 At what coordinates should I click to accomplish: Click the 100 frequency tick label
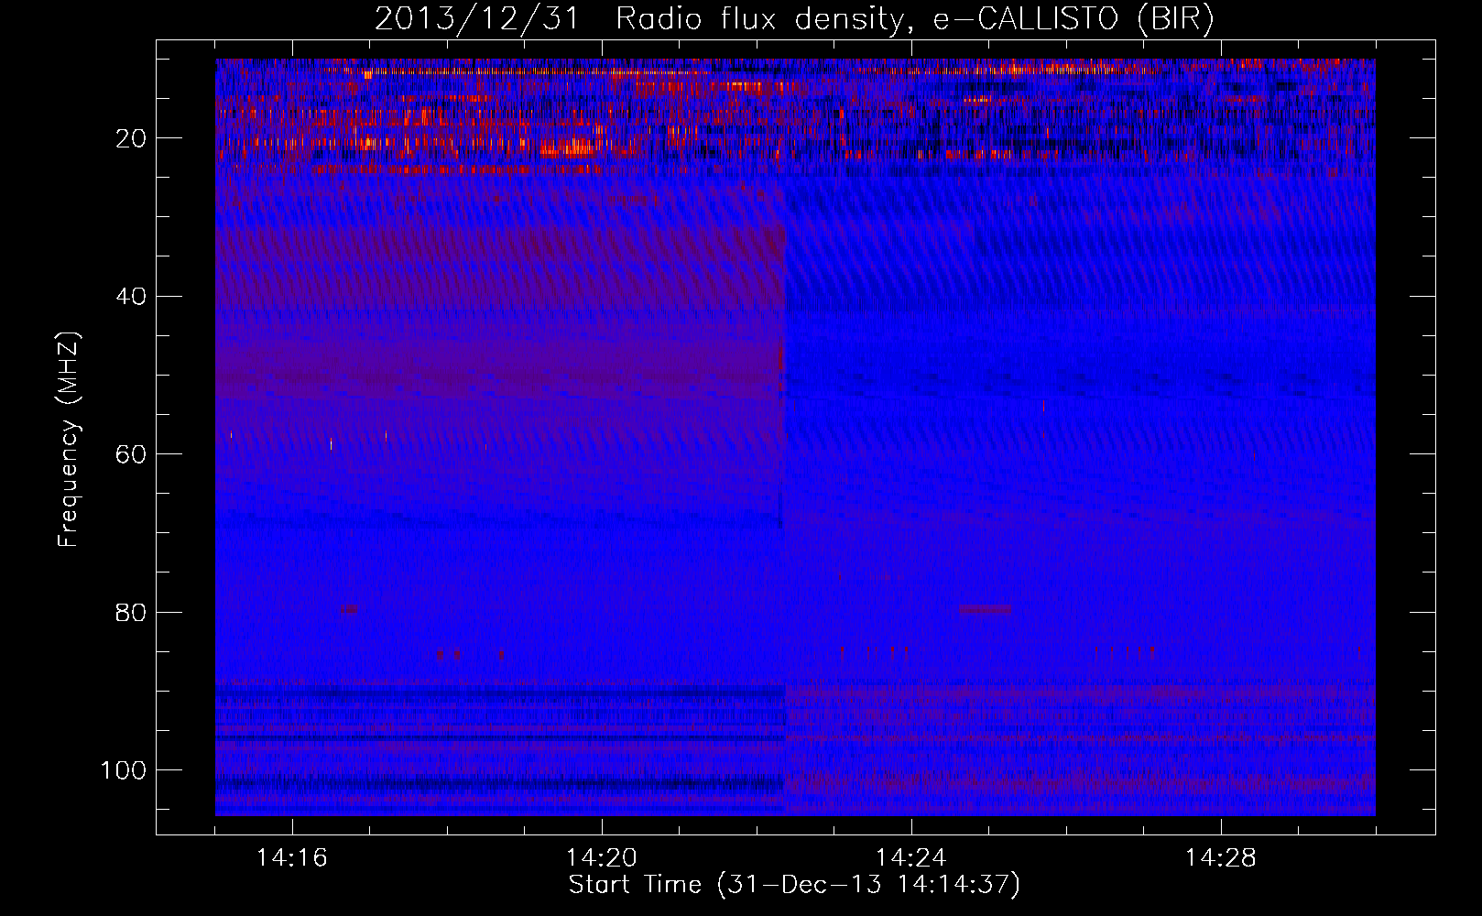pyautogui.click(x=124, y=770)
